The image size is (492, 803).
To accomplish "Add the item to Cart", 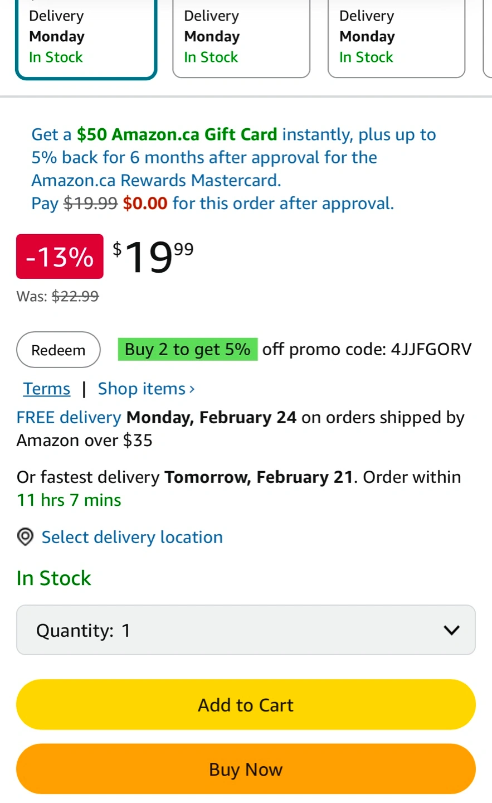I will coord(246,705).
